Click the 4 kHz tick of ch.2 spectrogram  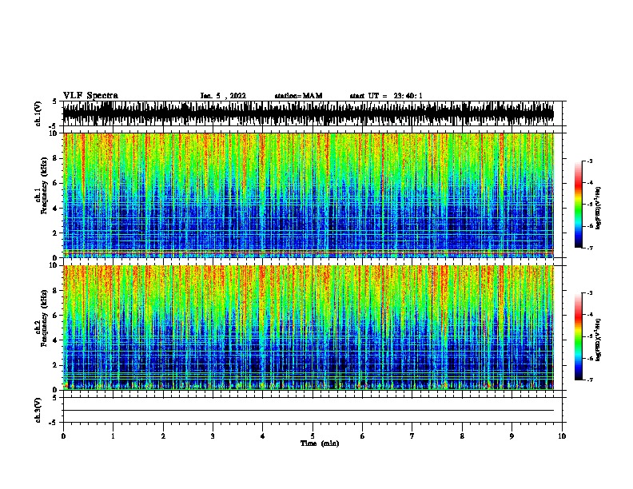tap(57, 340)
